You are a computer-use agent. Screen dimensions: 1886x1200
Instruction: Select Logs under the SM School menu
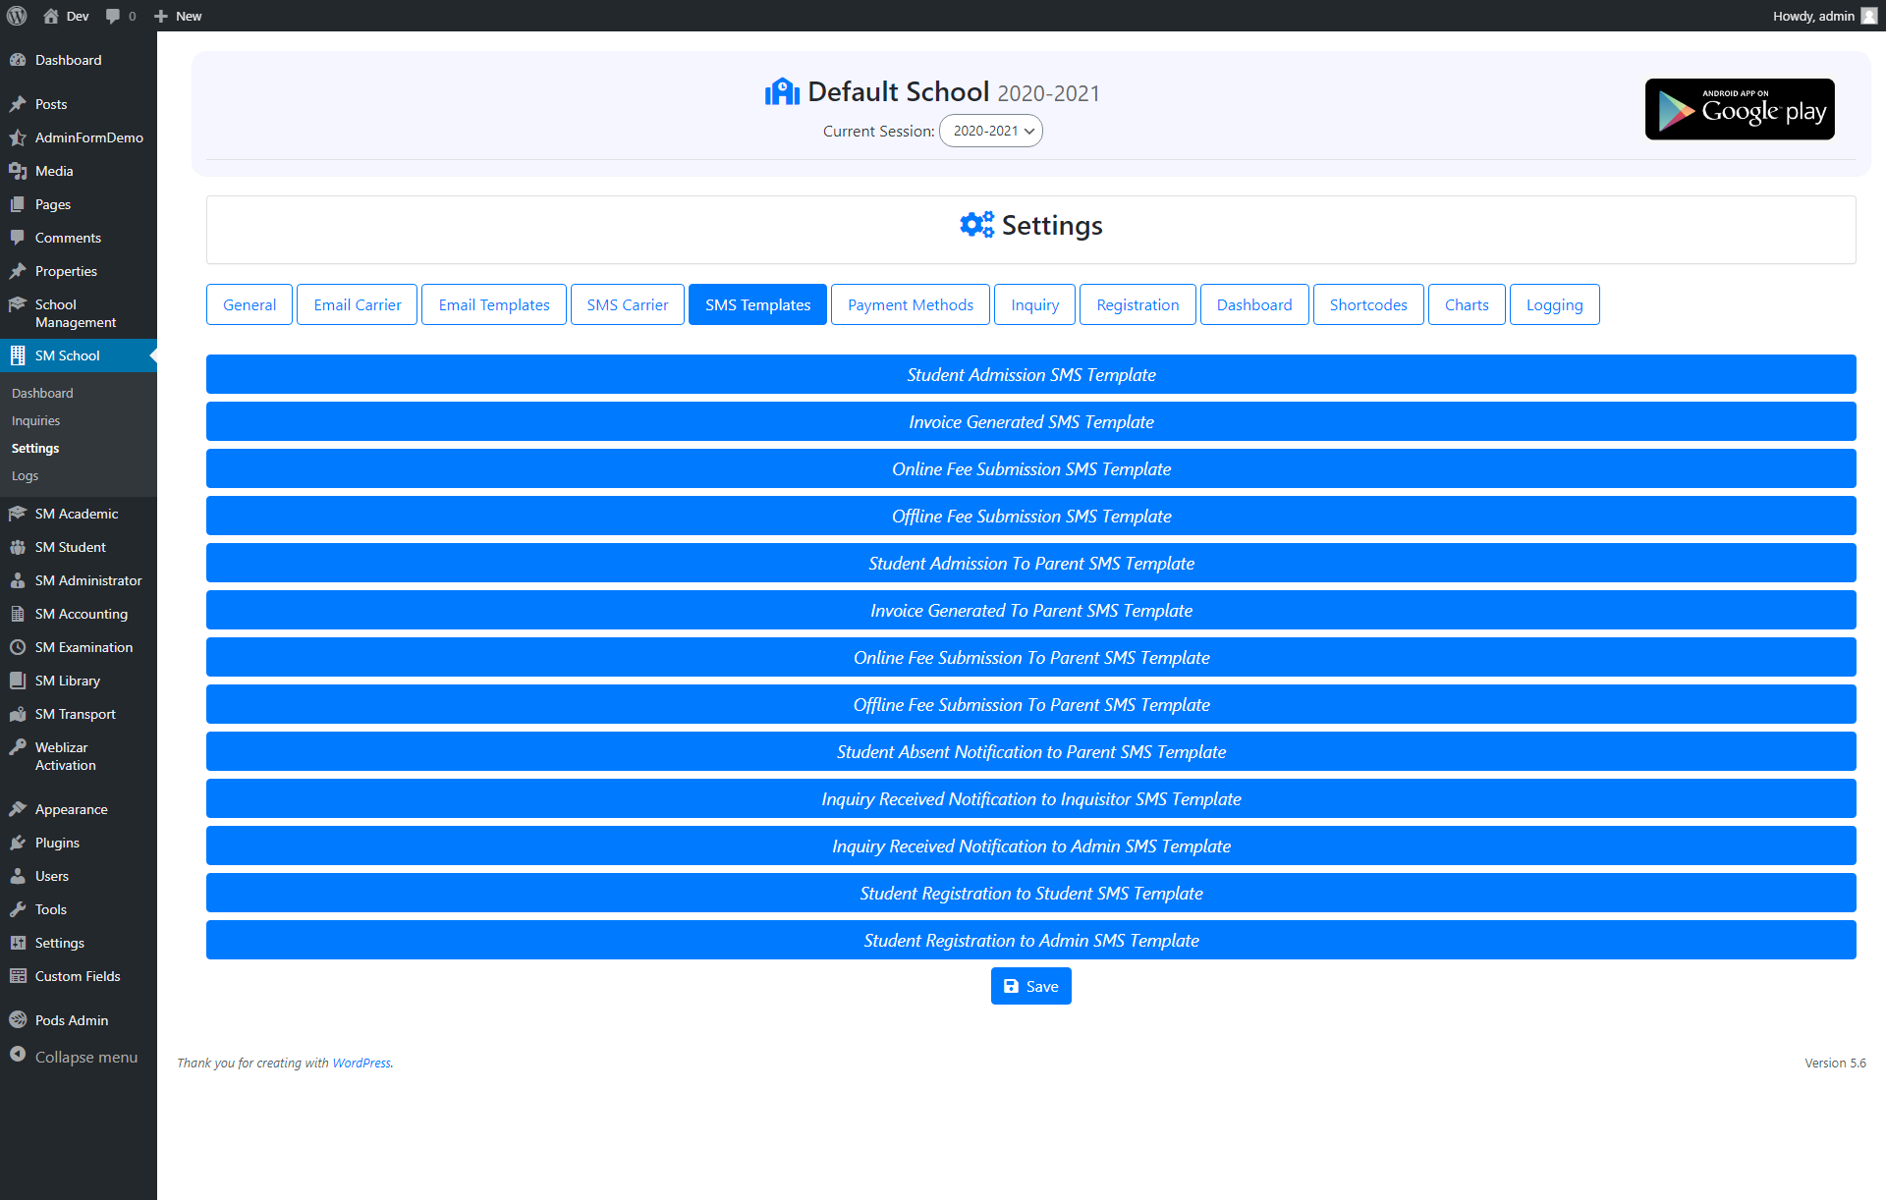click(25, 475)
